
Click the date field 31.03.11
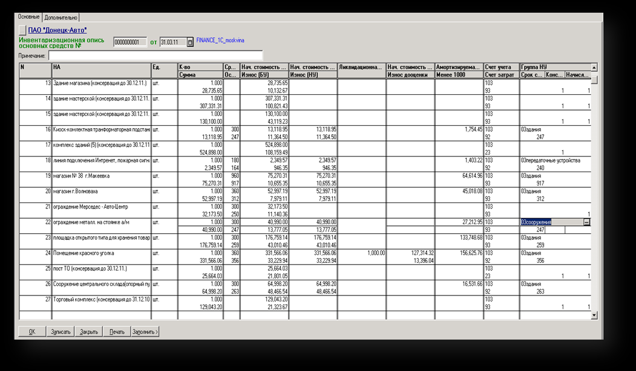[173, 42]
